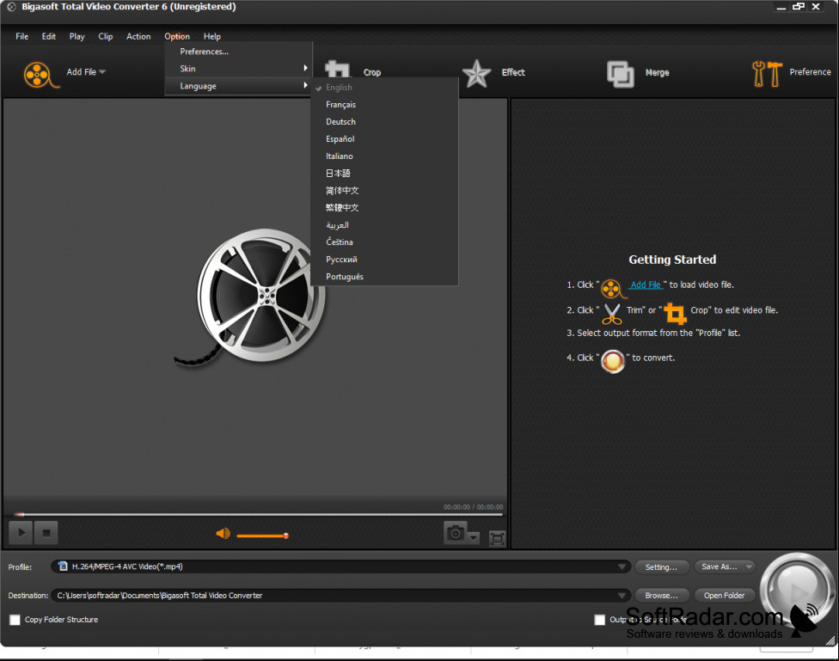Switch language to Español
Image resolution: width=839 pixels, height=661 pixels.
385,138
